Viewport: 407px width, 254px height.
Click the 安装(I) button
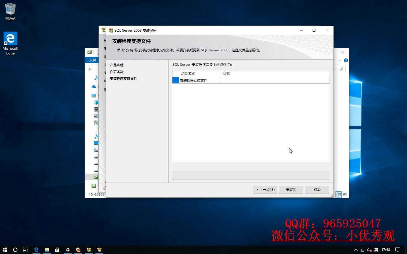291,190
